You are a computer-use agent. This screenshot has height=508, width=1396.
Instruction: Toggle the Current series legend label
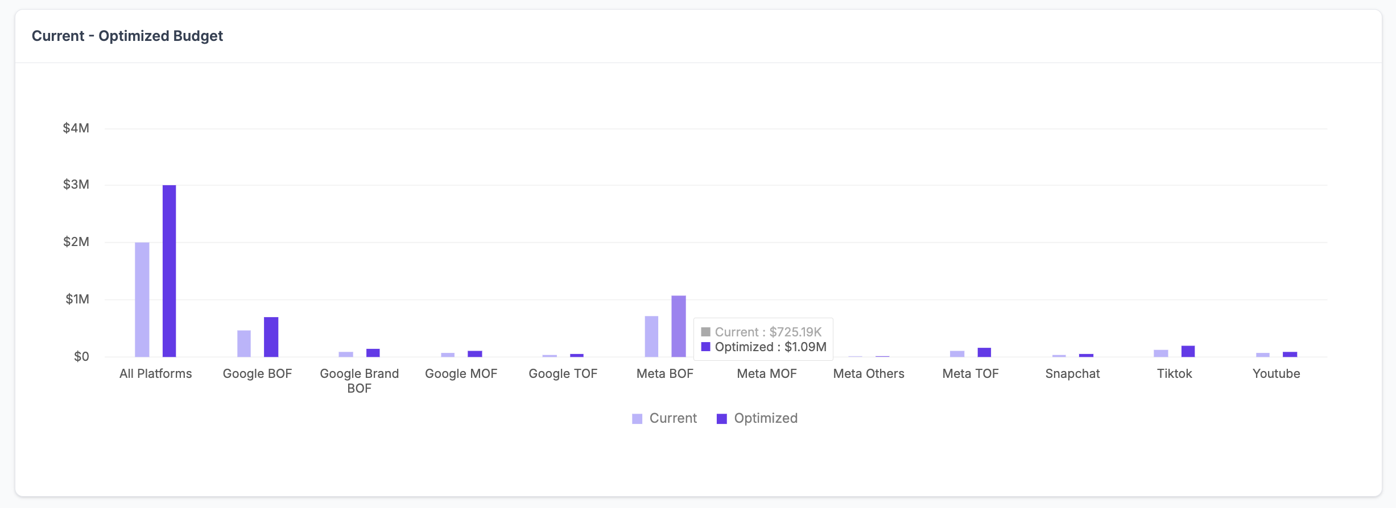672,418
